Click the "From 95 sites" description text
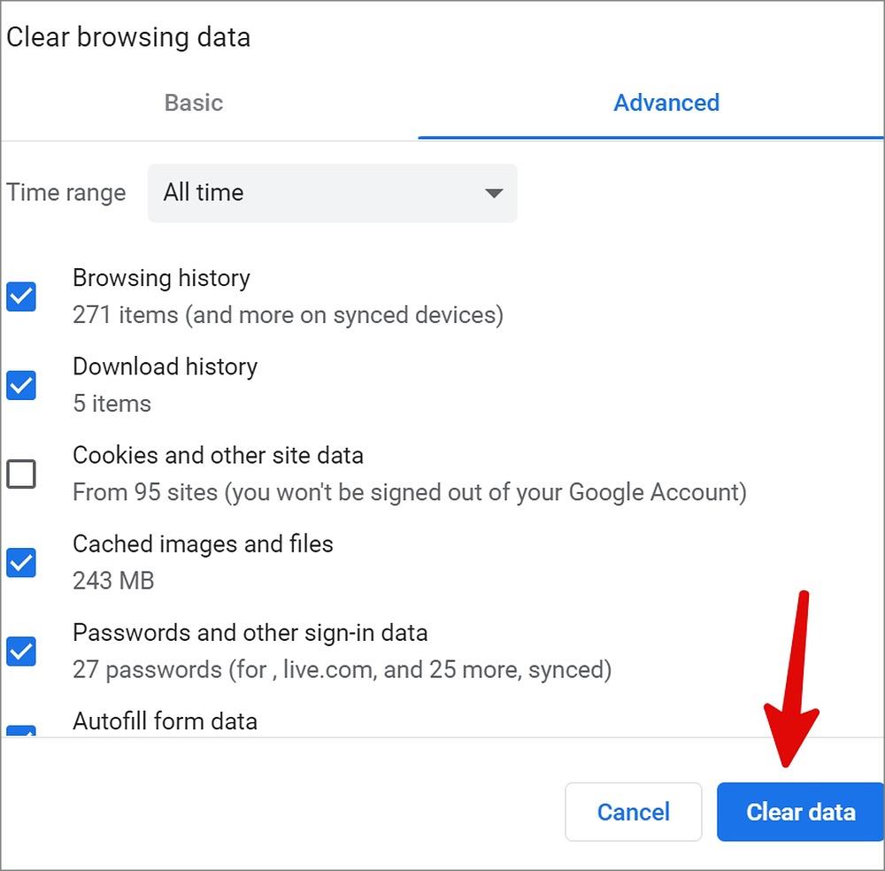The image size is (885, 871). tap(410, 492)
